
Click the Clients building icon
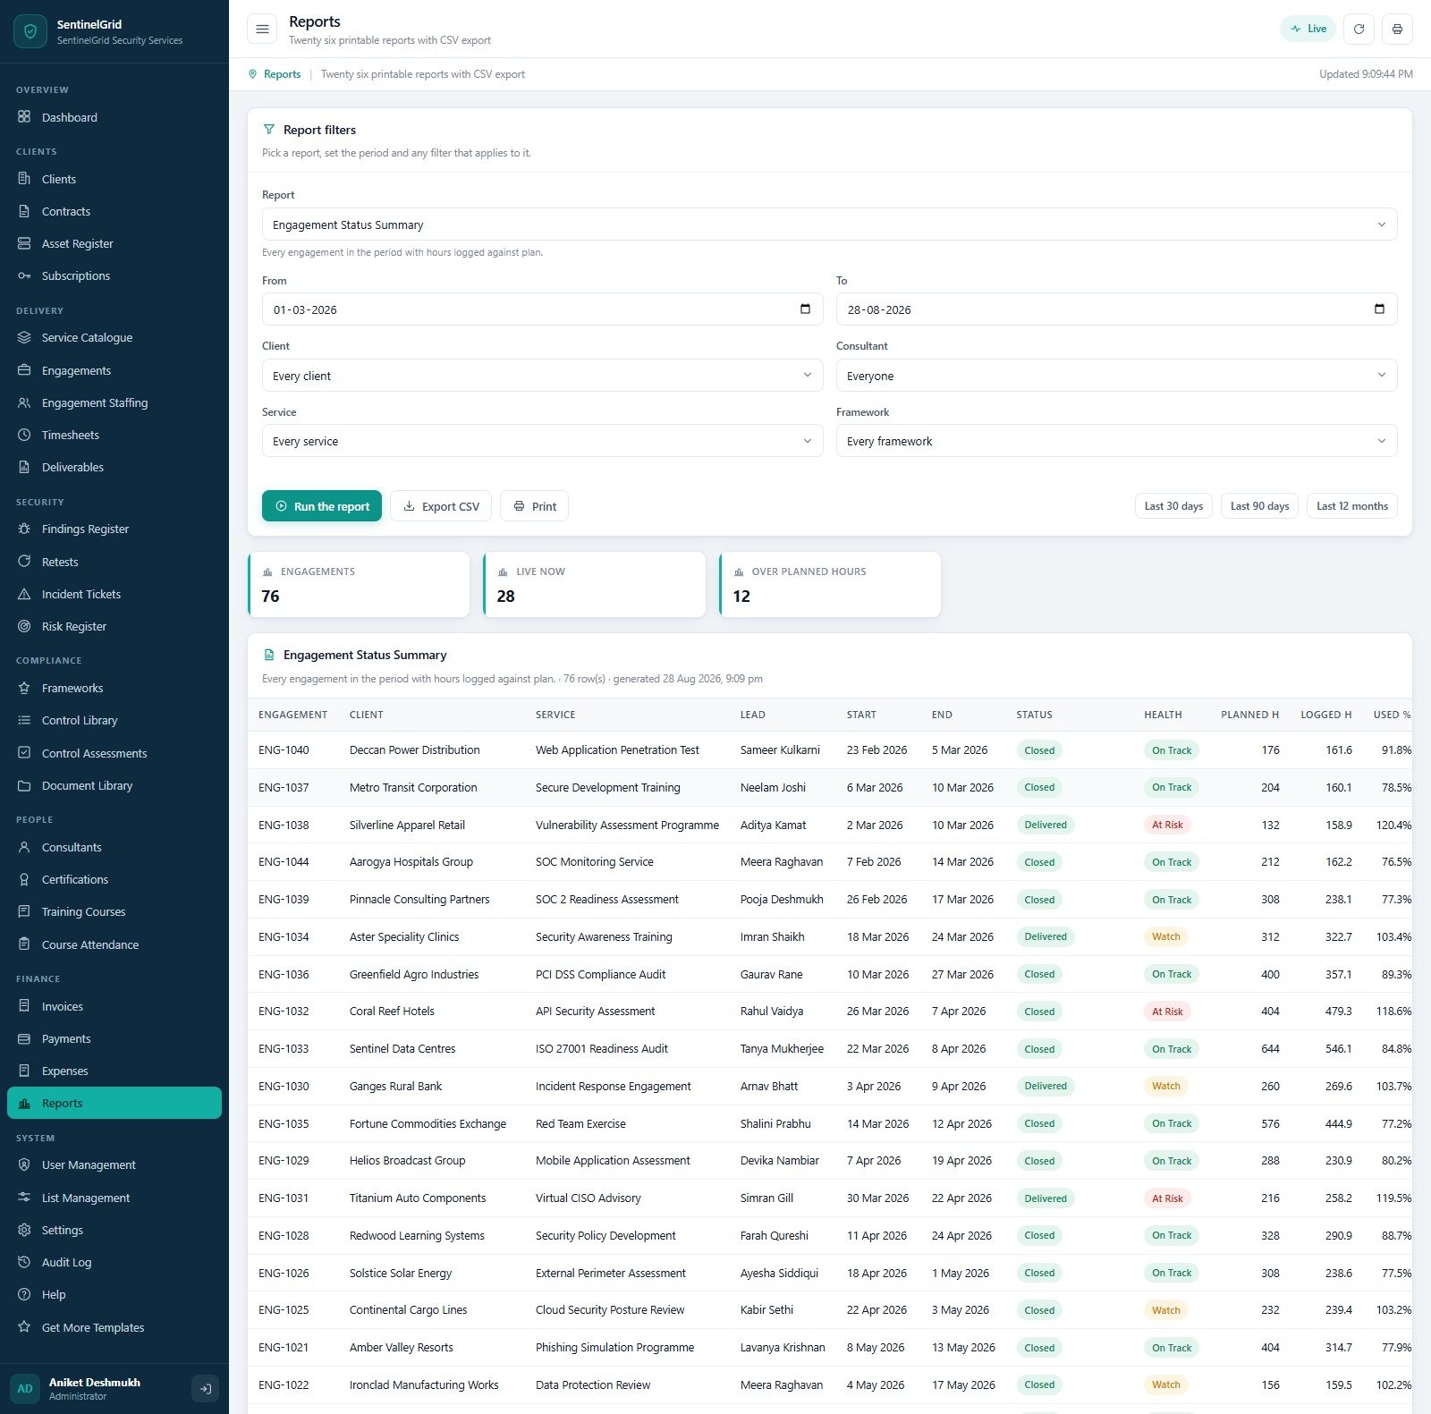click(x=24, y=179)
